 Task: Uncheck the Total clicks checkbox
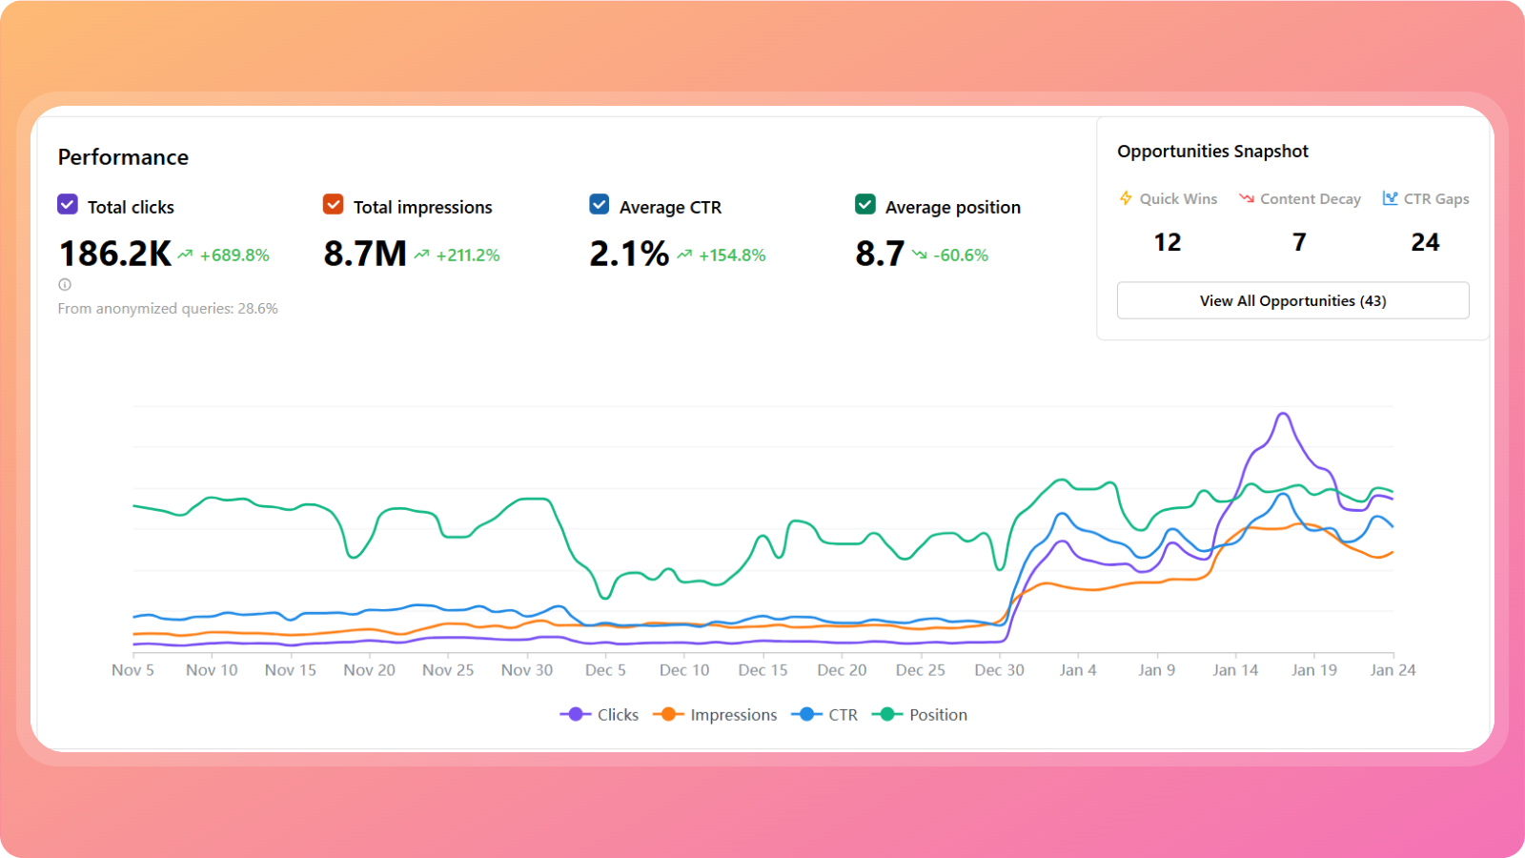point(68,204)
